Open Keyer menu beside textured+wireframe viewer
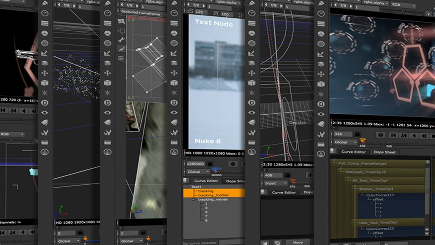The width and height of the screenshot is (435, 245). tap(107, 53)
